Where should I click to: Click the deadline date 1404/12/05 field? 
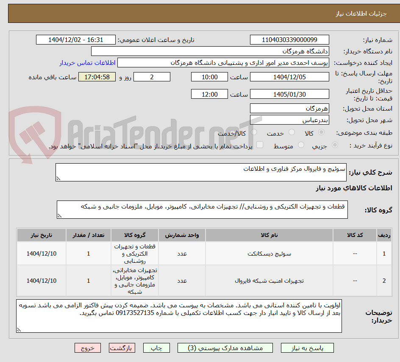click(289, 77)
